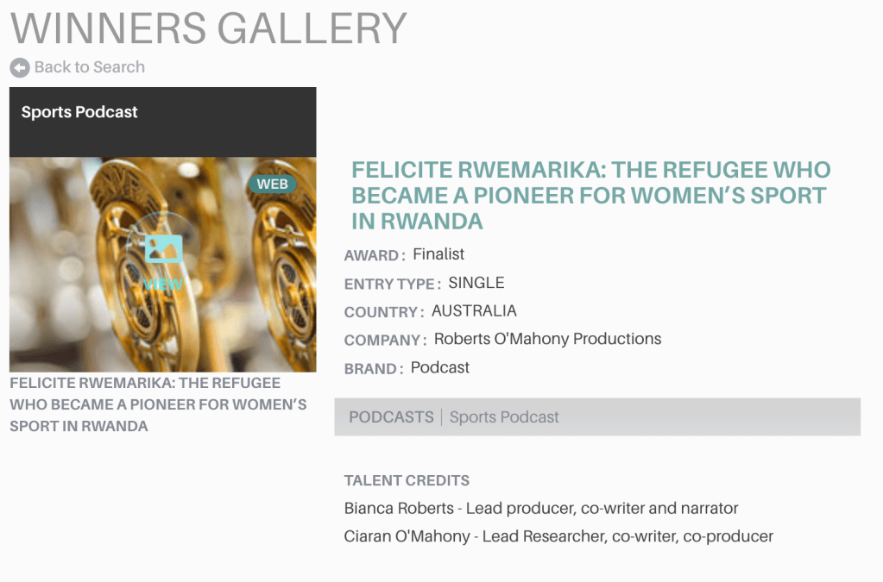The width and height of the screenshot is (883, 582).
Task: Select the Ciaran O'Mahony talent credit line
Action: [x=558, y=536]
